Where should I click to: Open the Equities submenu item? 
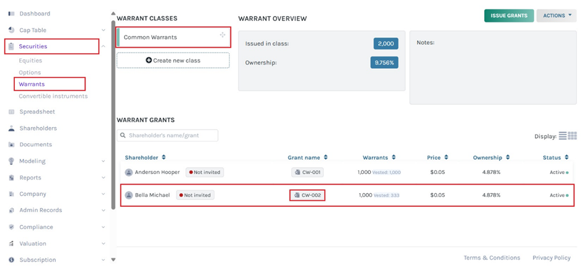[x=30, y=61]
